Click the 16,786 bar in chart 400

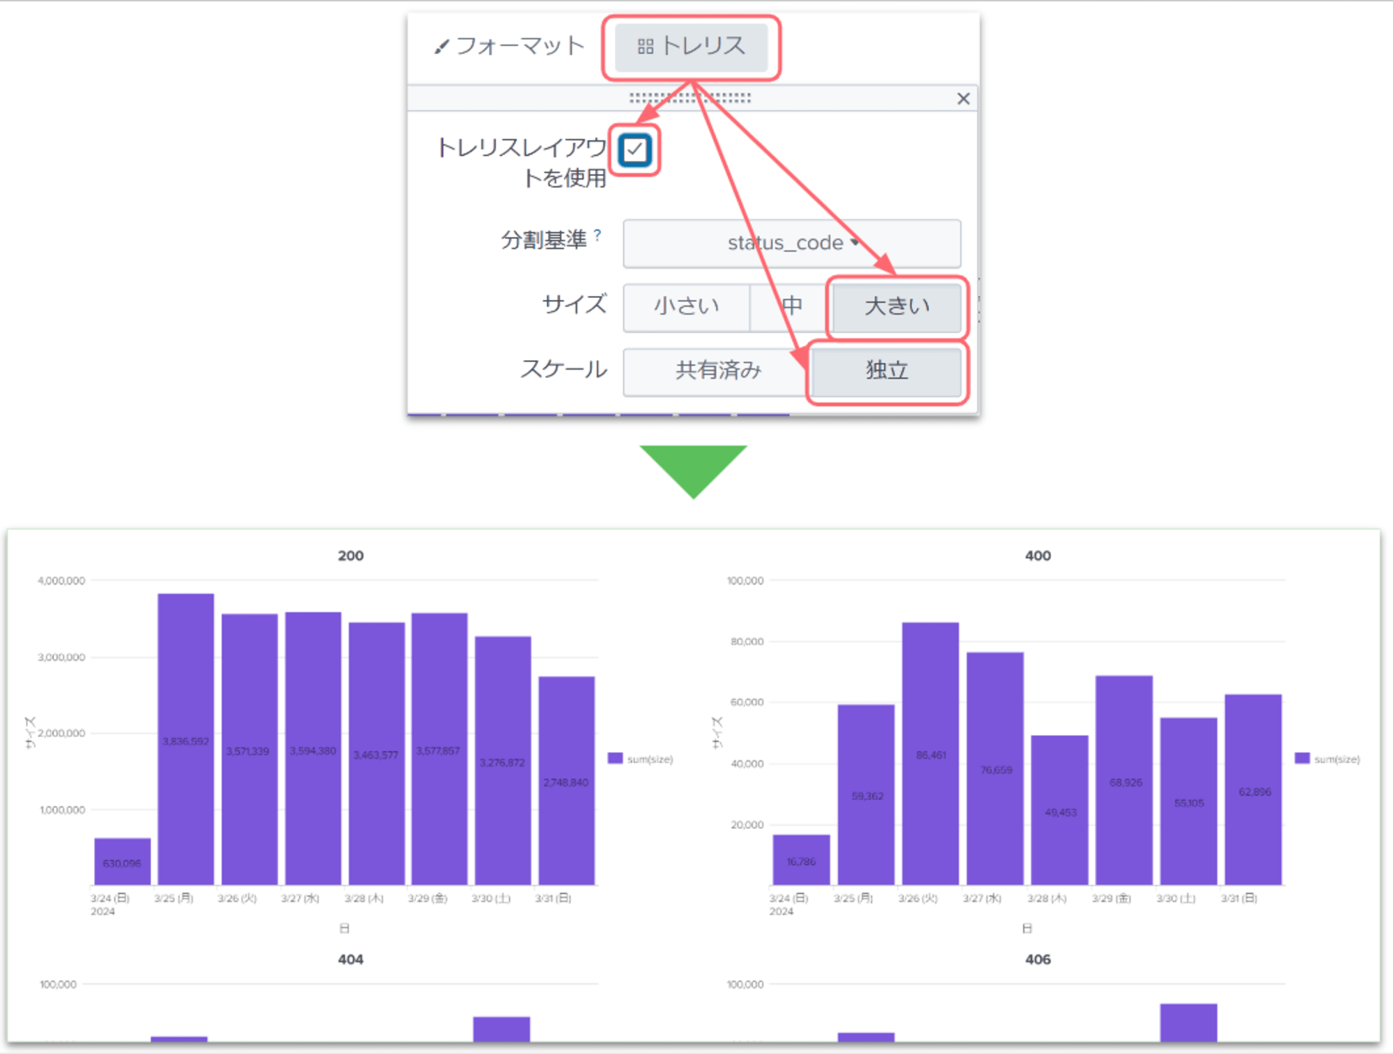[x=801, y=860]
